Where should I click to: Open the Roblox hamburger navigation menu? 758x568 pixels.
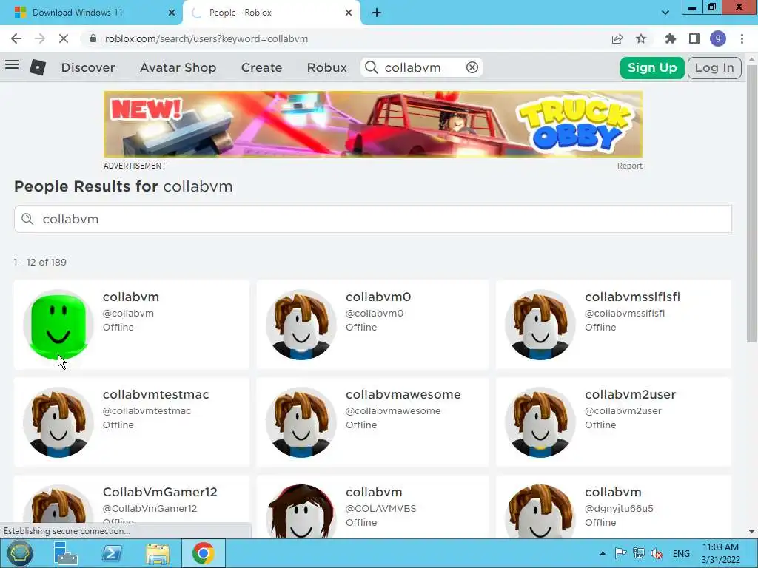point(12,65)
